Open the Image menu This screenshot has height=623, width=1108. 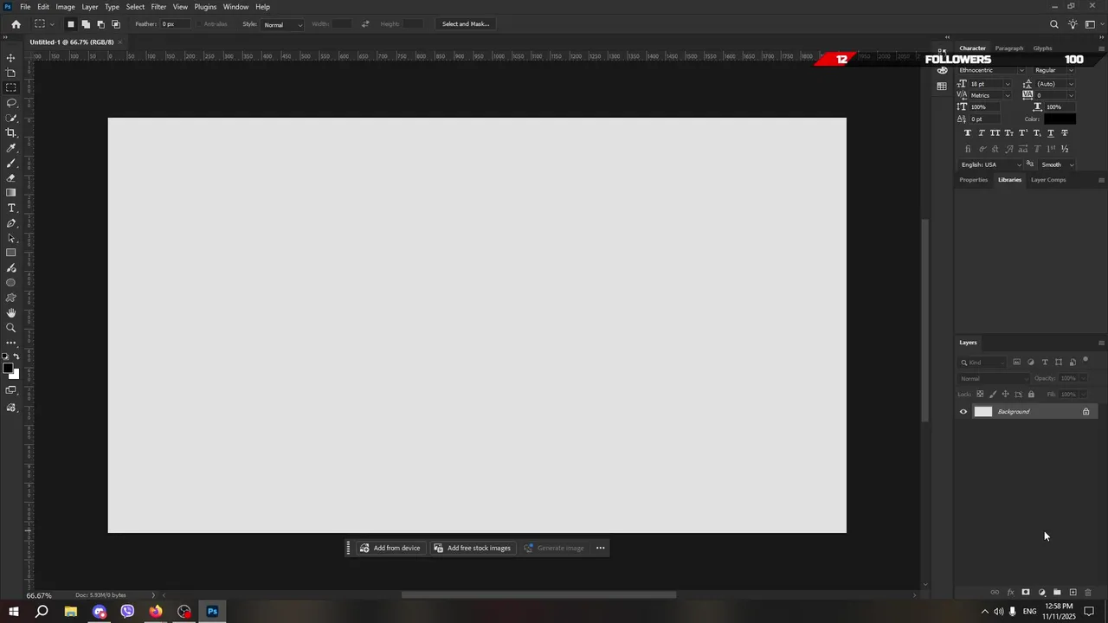tap(66, 7)
